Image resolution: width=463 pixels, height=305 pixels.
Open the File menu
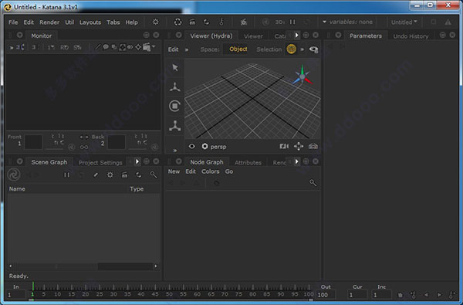tap(13, 22)
